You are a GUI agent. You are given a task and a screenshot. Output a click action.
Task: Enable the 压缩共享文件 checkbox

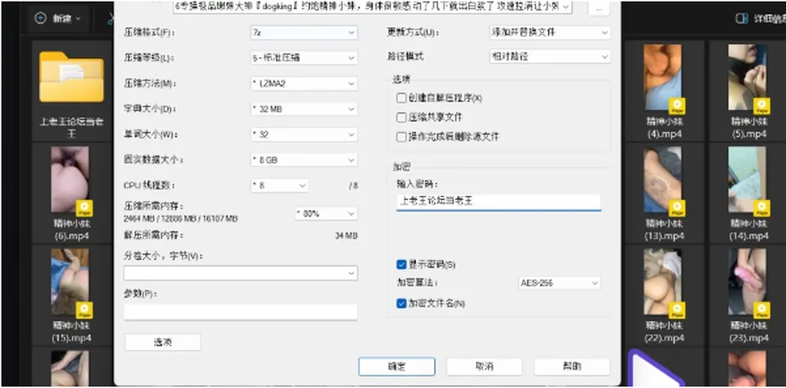point(401,118)
